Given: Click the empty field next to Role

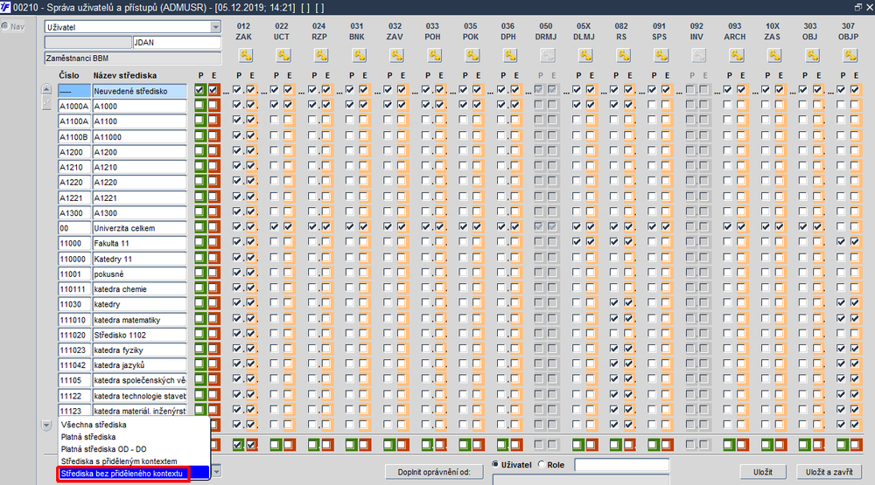Looking at the screenshot, I should 621,465.
